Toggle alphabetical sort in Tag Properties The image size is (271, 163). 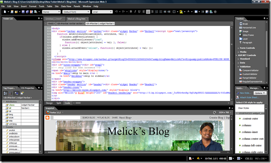coord(10,93)
